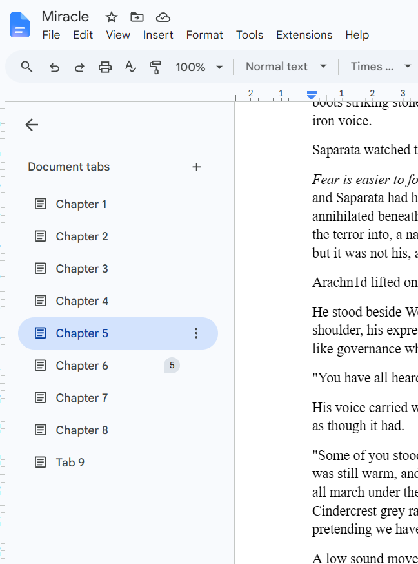Click the Miracle document title
418x564 pixels.
click(65, 17)
